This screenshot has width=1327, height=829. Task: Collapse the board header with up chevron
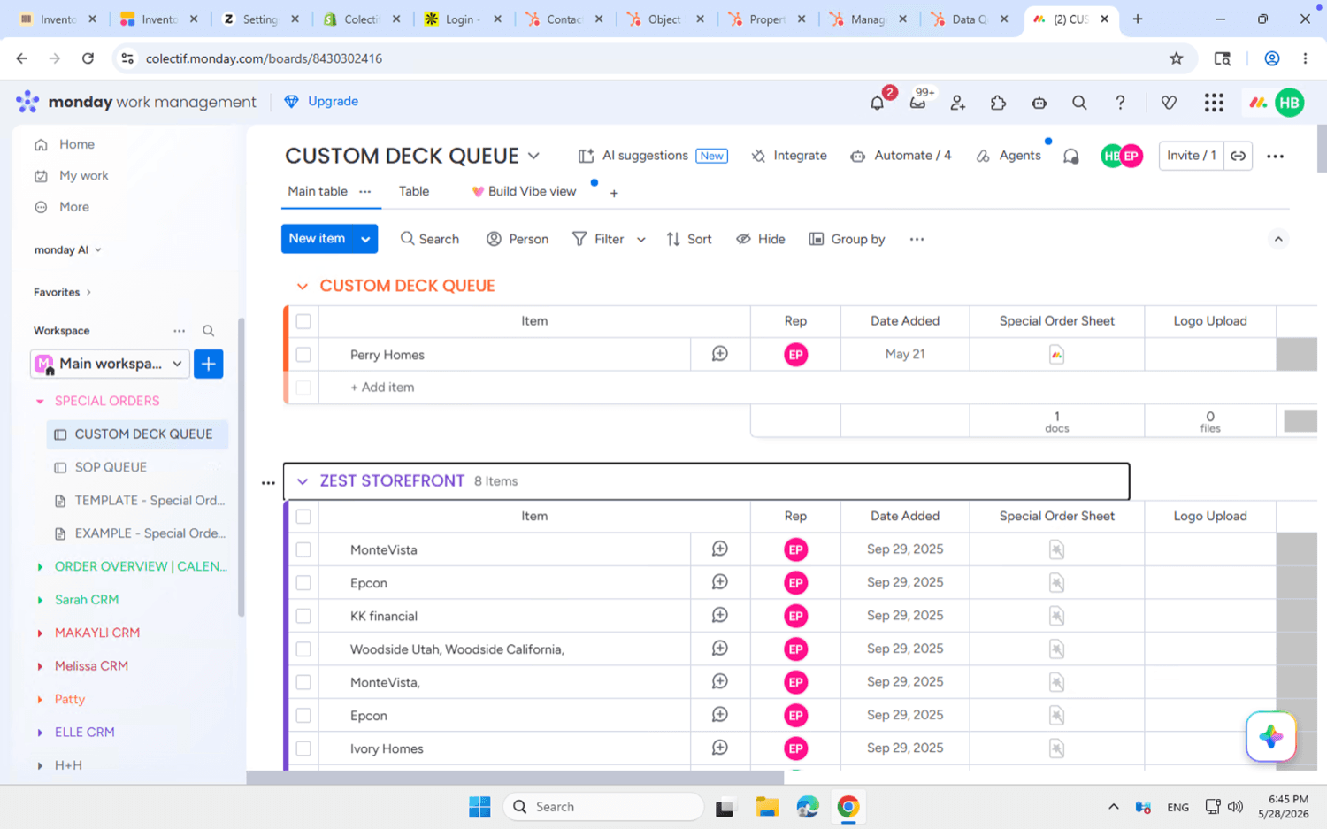pos(1278,239)
